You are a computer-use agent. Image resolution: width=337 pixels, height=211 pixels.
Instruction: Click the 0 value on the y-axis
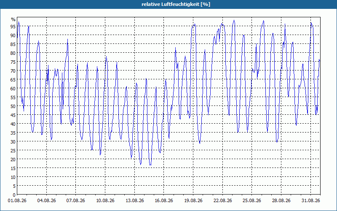point(14,195)
